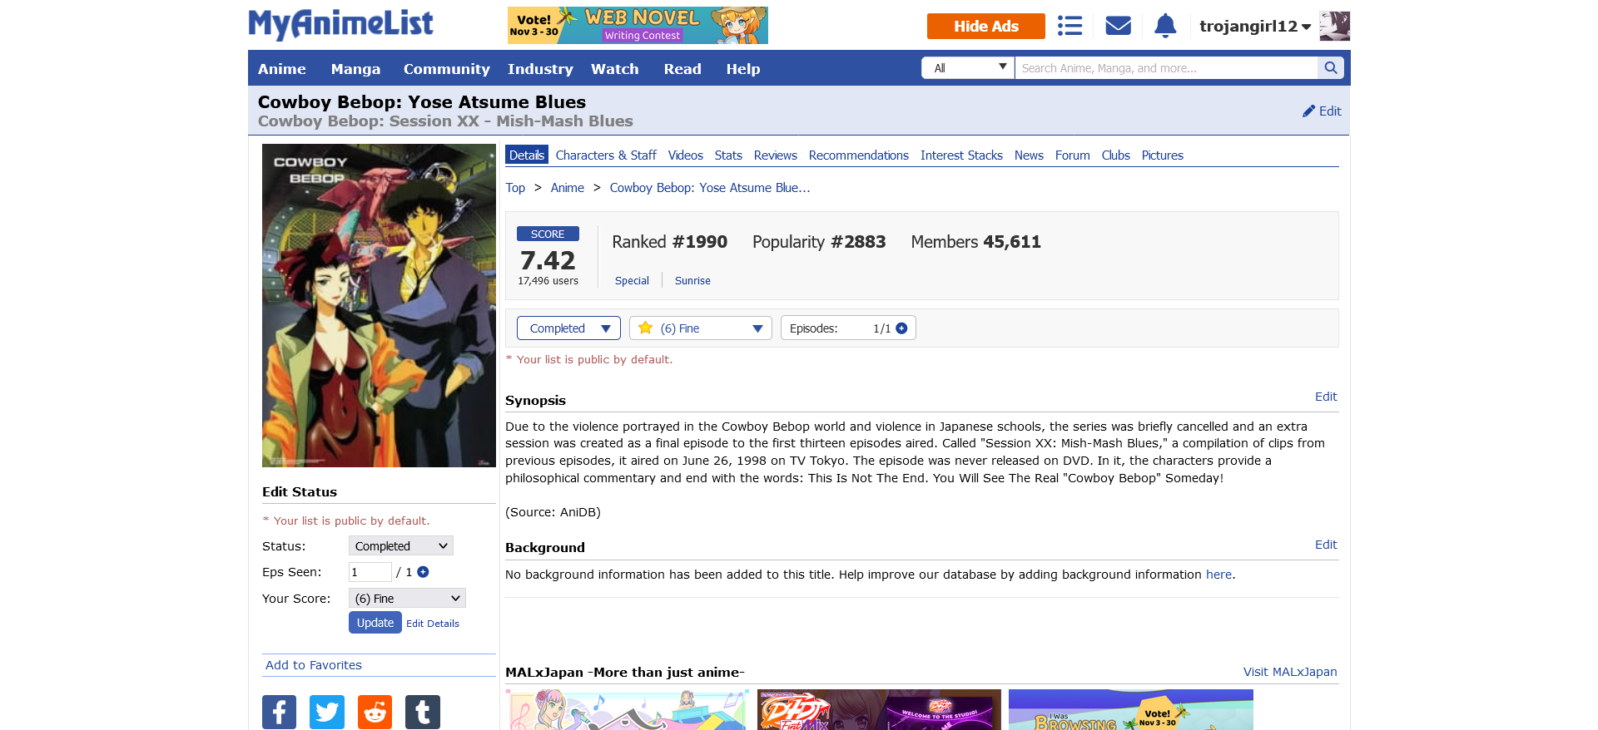Switch to the Recommendations tab

(x=859, y=155)
